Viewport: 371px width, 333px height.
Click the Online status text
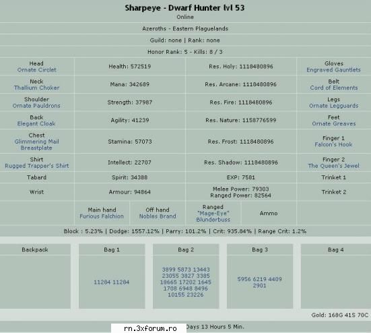pyautogui.click(x=185, y=17)
